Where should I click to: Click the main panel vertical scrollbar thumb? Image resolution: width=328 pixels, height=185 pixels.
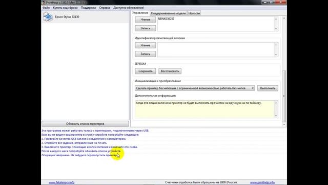point(284,96)
